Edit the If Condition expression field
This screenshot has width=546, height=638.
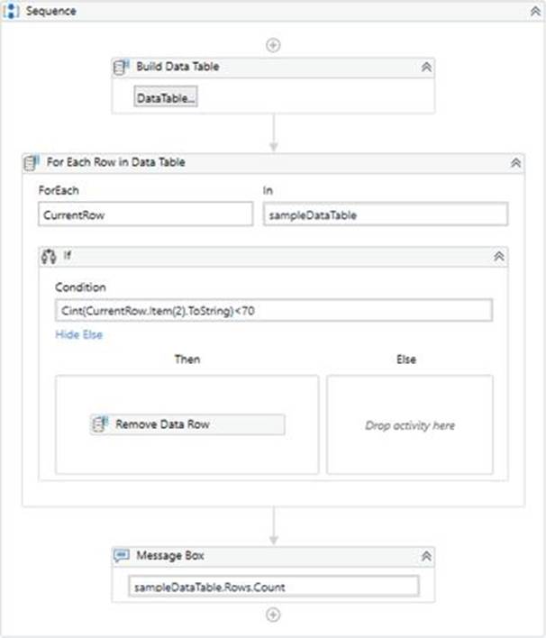[x=273, y=310]
